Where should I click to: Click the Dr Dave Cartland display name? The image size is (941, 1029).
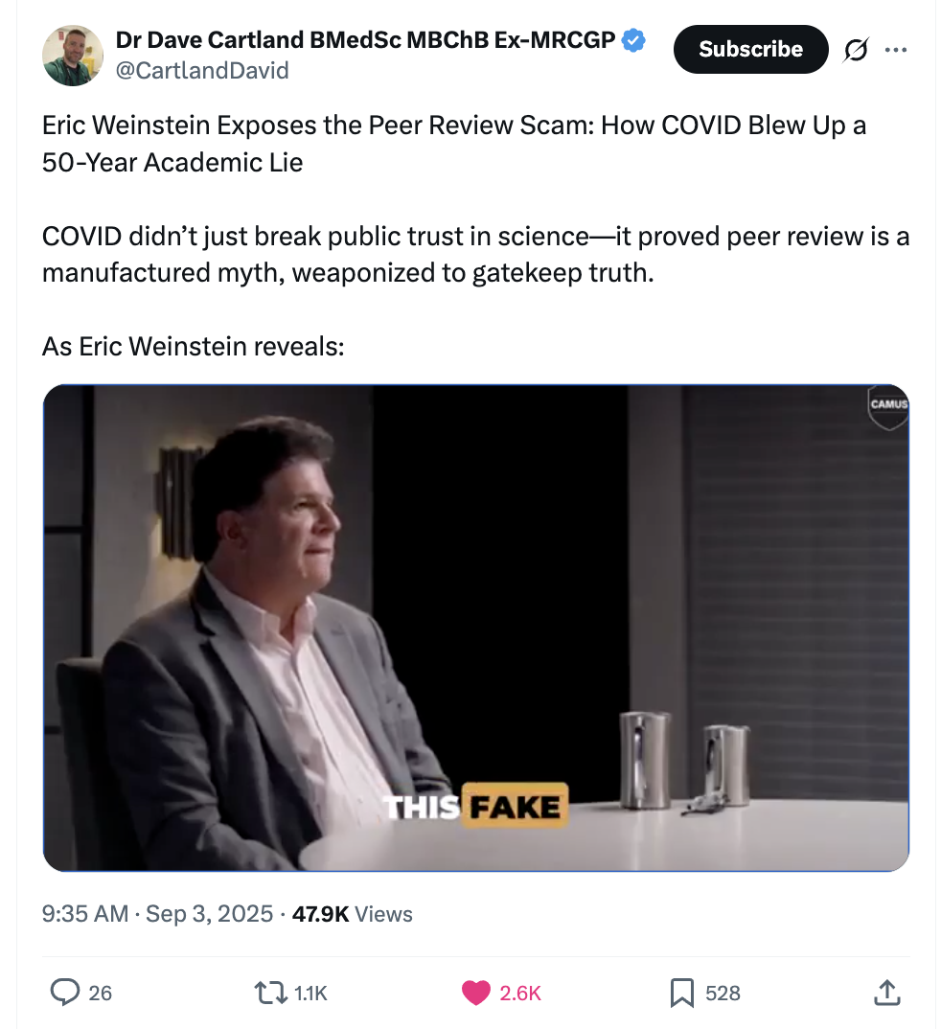pos(365,40)
